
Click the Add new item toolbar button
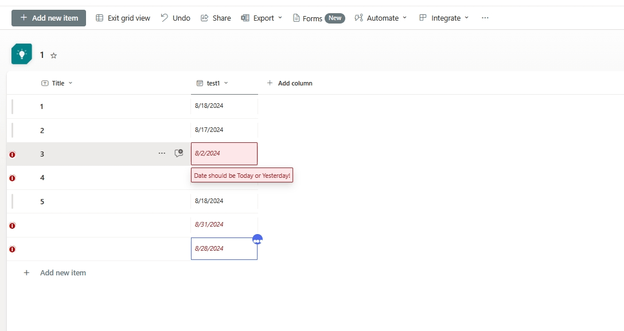click(x=49, y=18)
